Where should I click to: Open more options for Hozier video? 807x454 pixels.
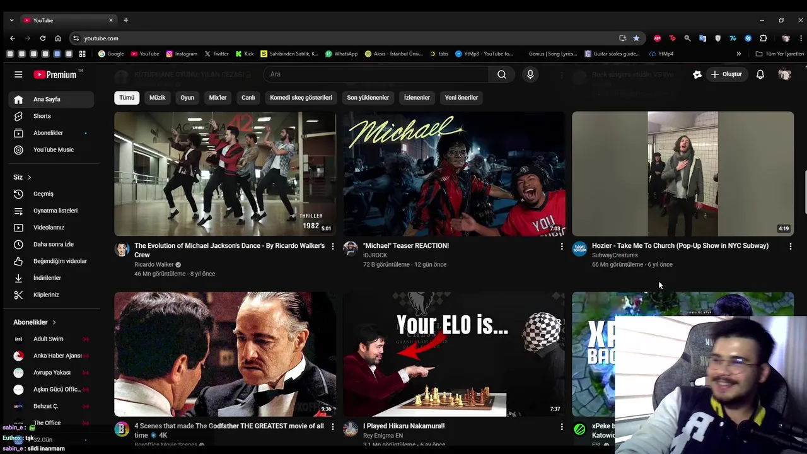point(791,247)
